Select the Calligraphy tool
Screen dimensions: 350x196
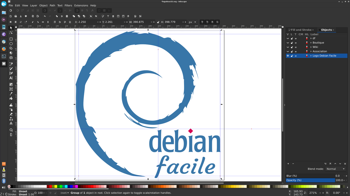pos(11,72)
